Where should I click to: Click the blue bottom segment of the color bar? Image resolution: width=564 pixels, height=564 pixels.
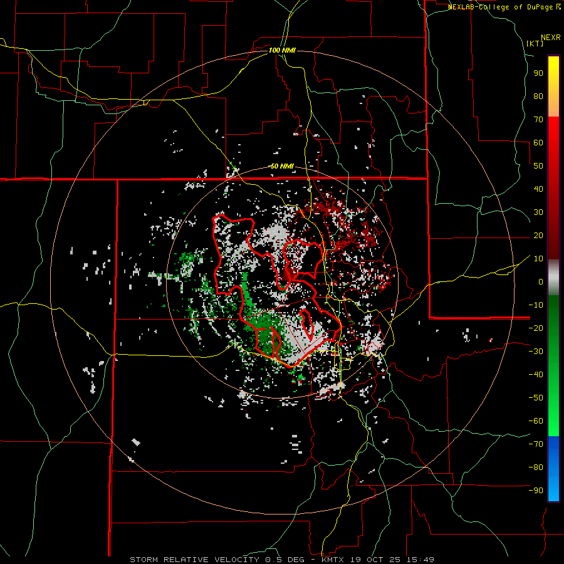(x=553, y=468)
